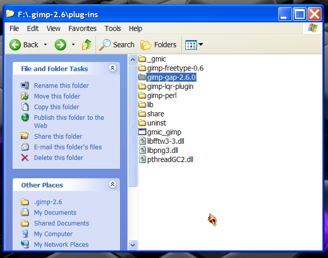Open the File menu
The height and width of the screenshot is (258, 328).
pyautogui.click(x=14, y=28)
